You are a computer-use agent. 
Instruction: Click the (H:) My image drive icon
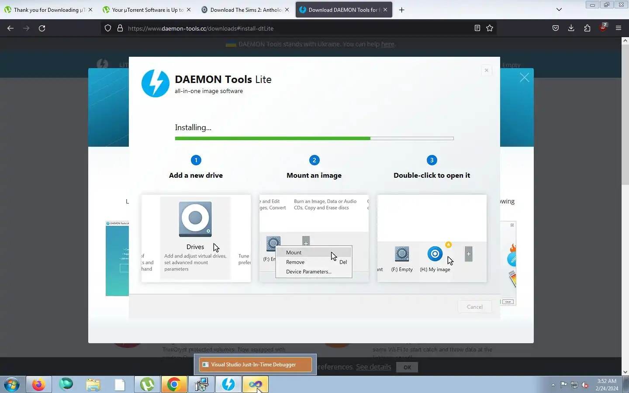[435, 254]
